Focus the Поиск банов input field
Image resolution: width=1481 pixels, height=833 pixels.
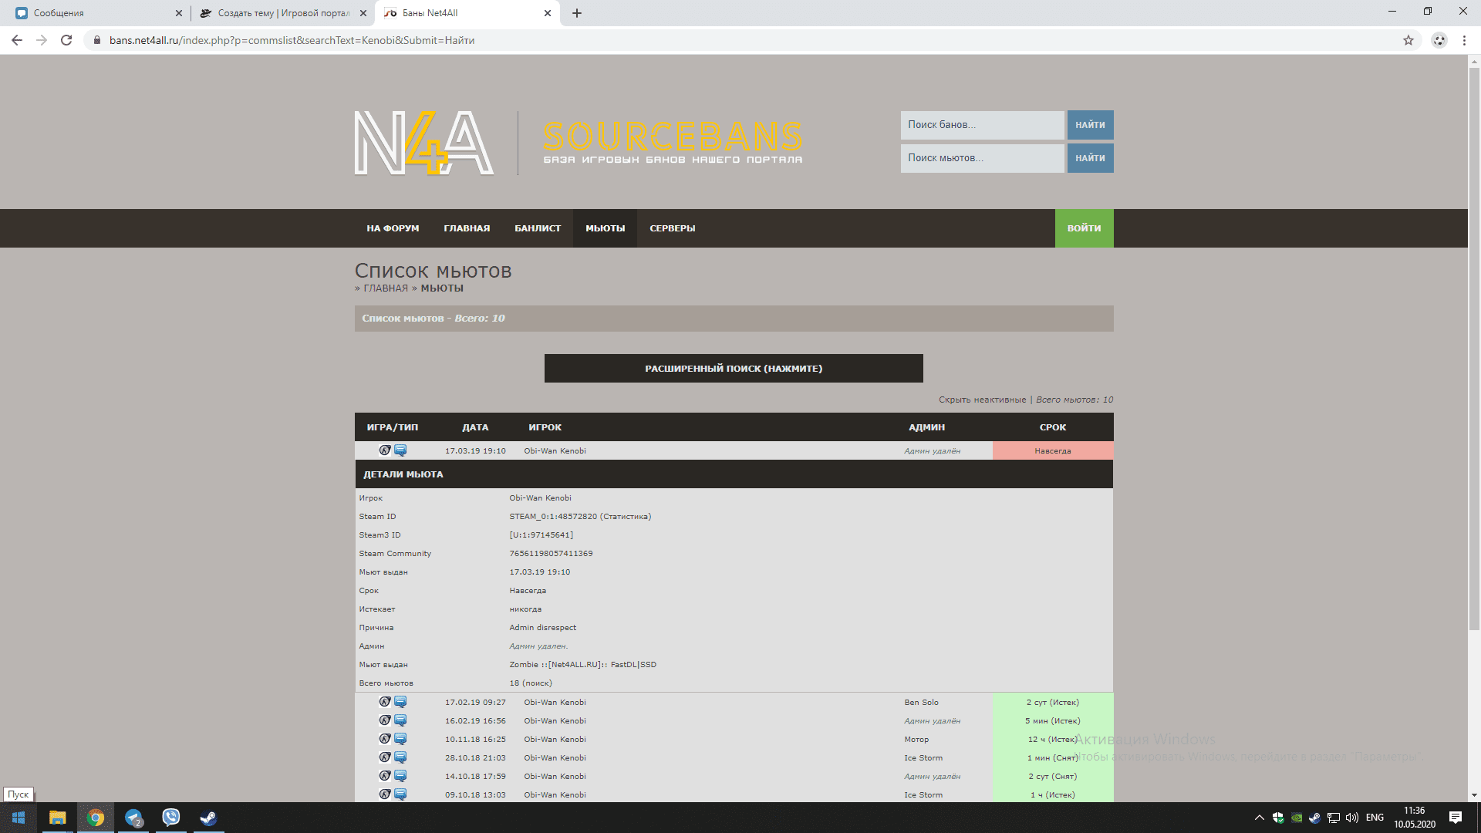tap(982, 125)
